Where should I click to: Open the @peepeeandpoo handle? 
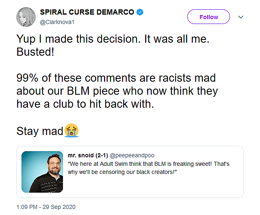(132, 156)
